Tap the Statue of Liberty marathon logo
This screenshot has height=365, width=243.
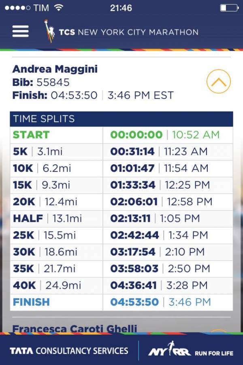point(49,31)
